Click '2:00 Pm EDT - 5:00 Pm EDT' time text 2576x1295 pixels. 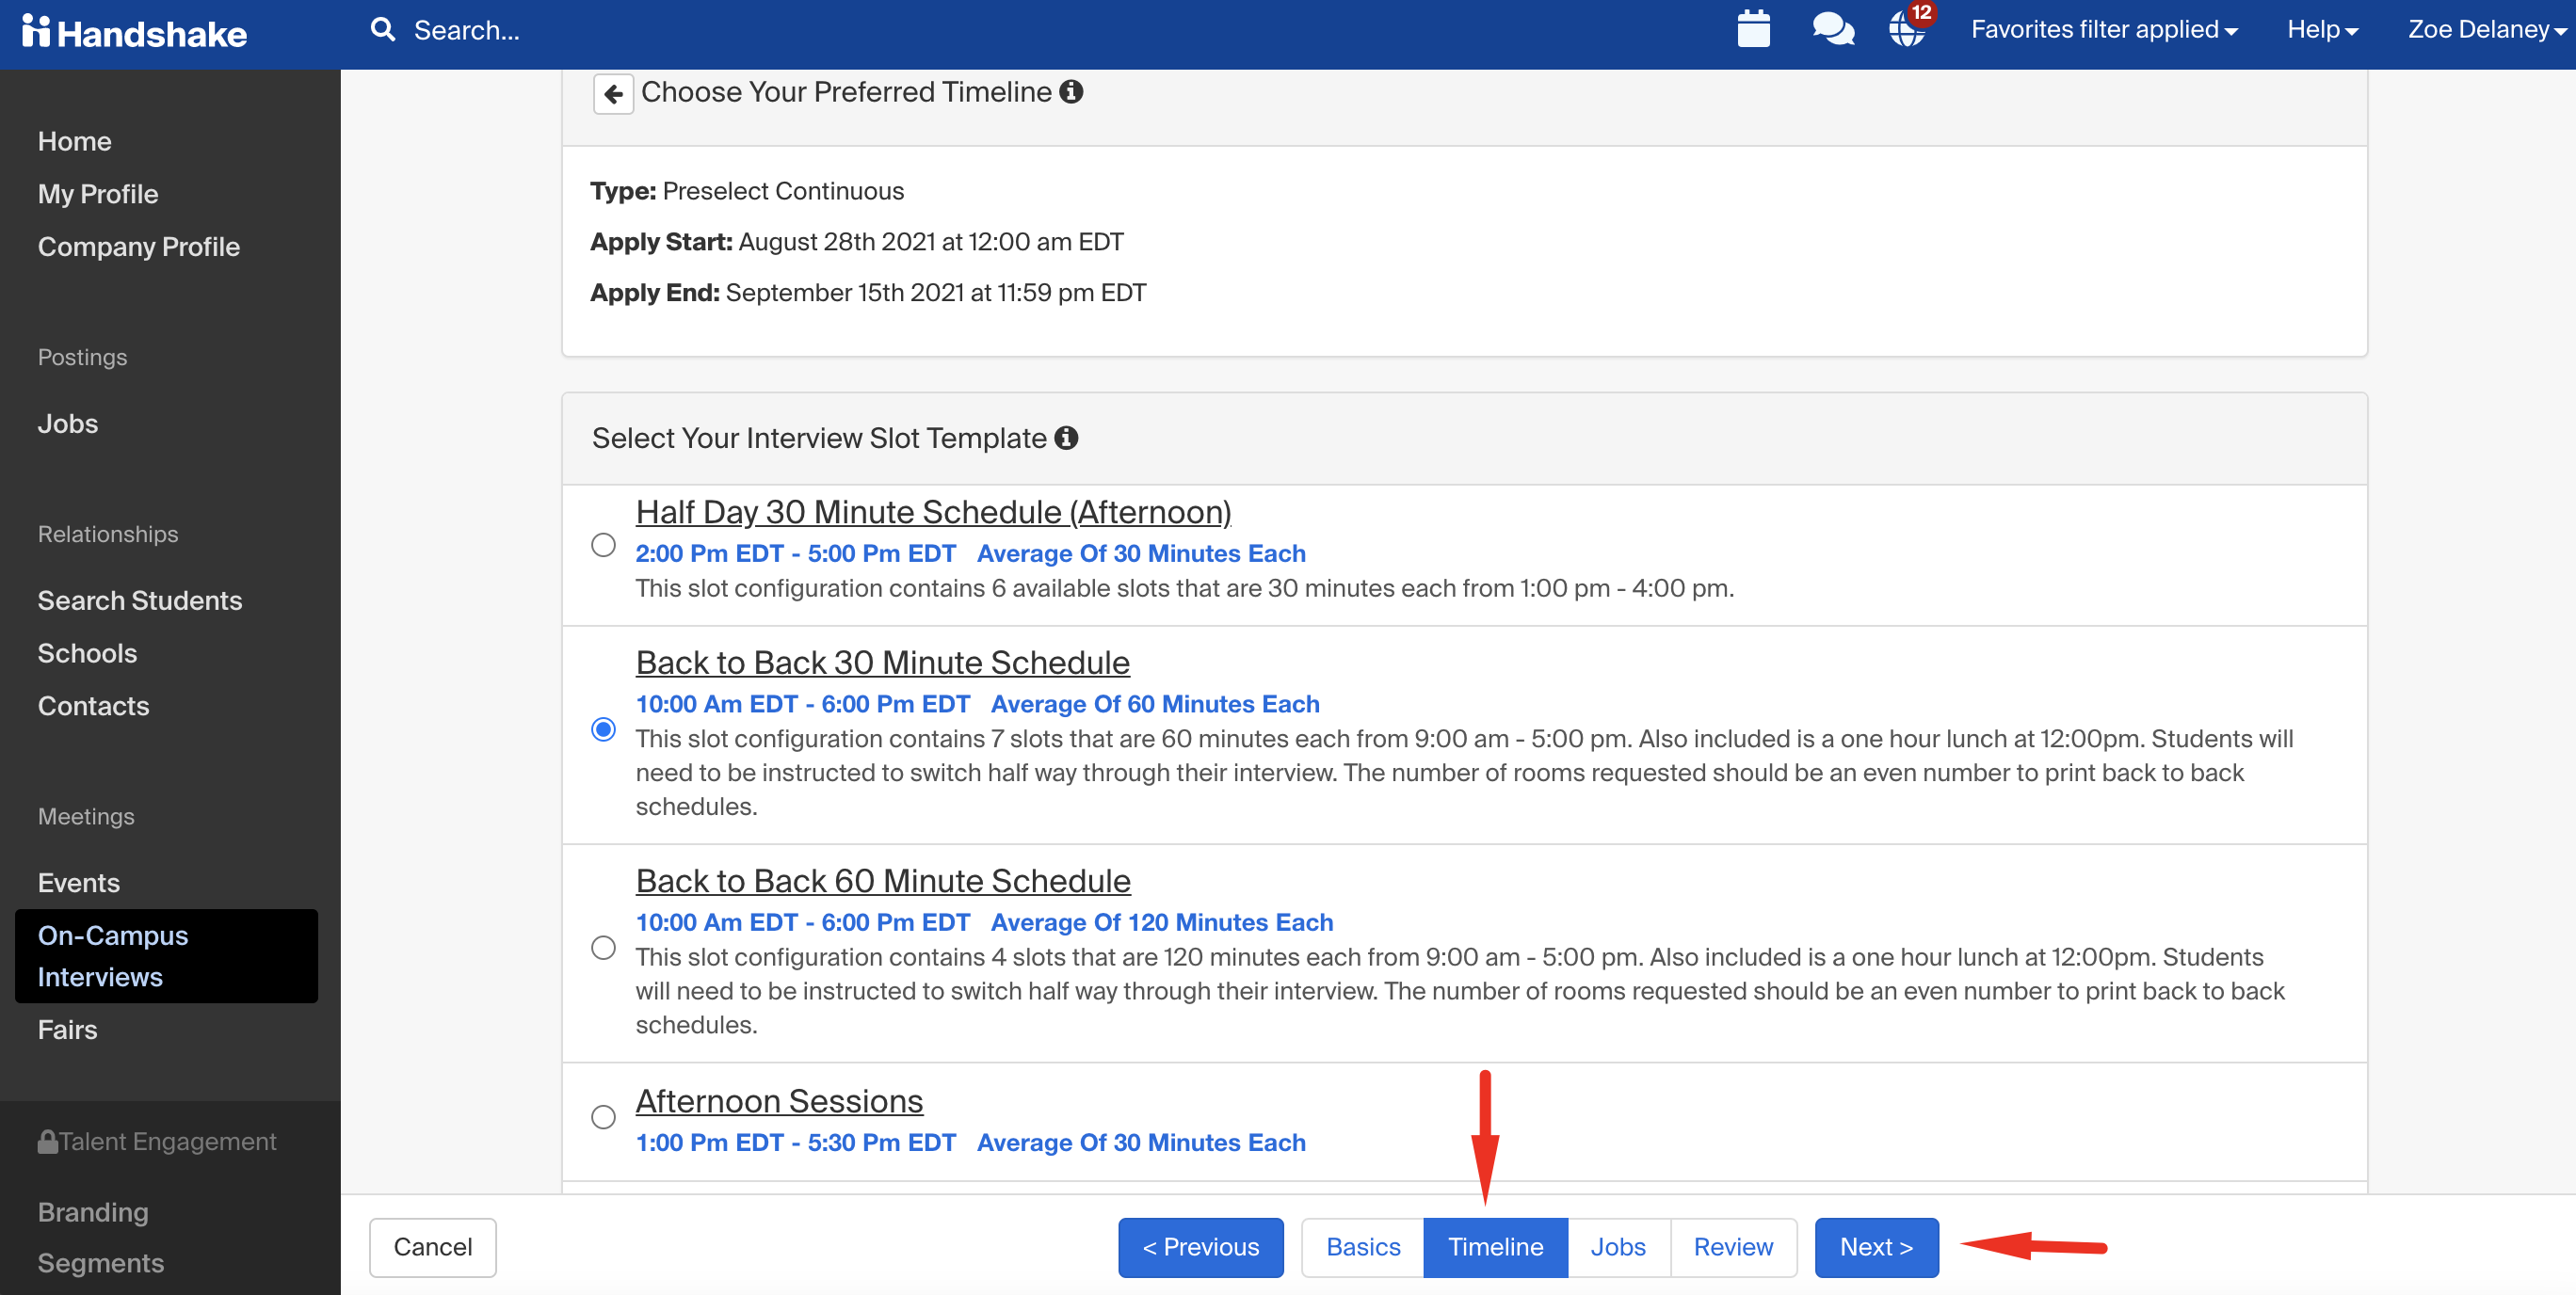pos(796,553)
